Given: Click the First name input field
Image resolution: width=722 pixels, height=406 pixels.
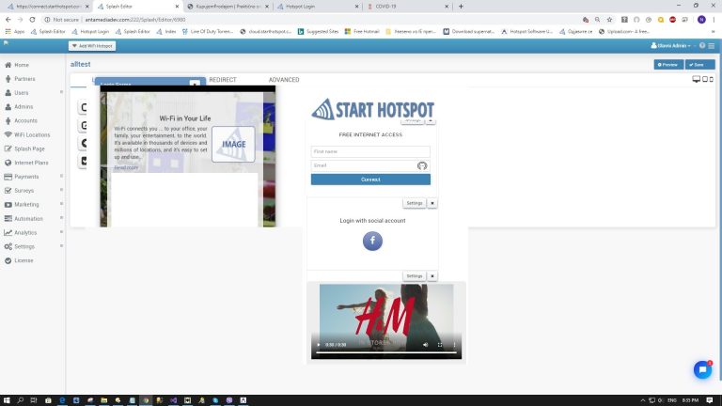Looking at the screenshot, I should click(x=370, y=151).
